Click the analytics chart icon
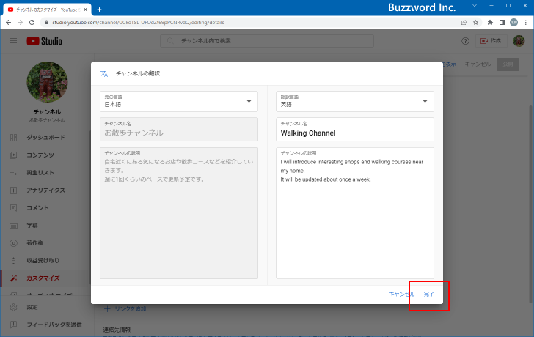 click(x=14, y=190)
